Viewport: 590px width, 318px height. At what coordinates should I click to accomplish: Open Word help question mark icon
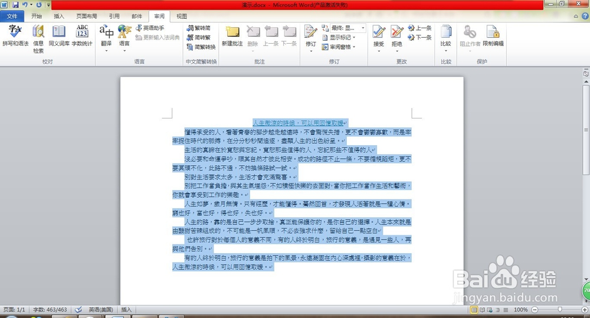pos(585,16)
